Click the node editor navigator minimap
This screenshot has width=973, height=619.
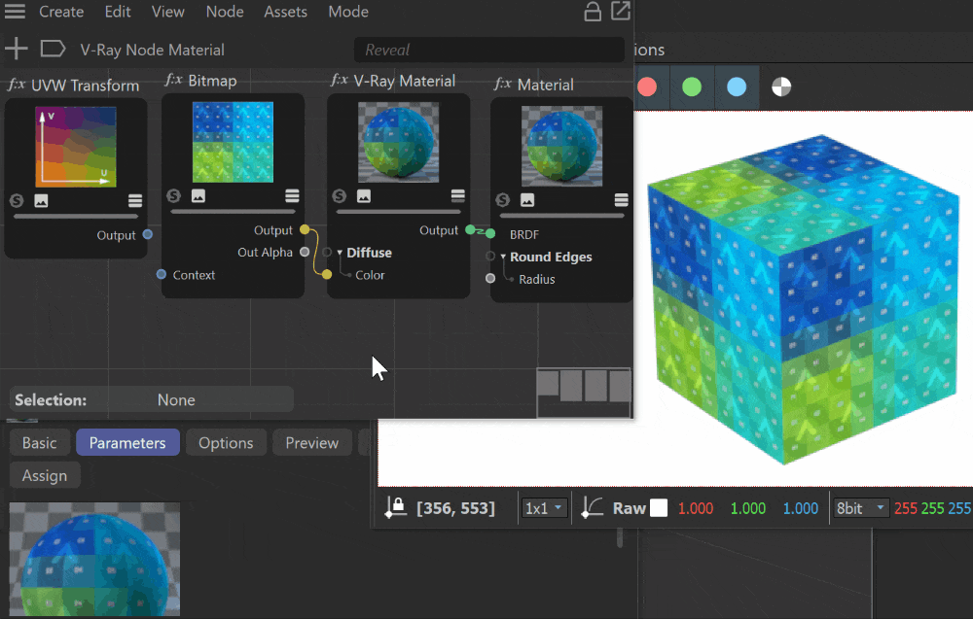584,393
